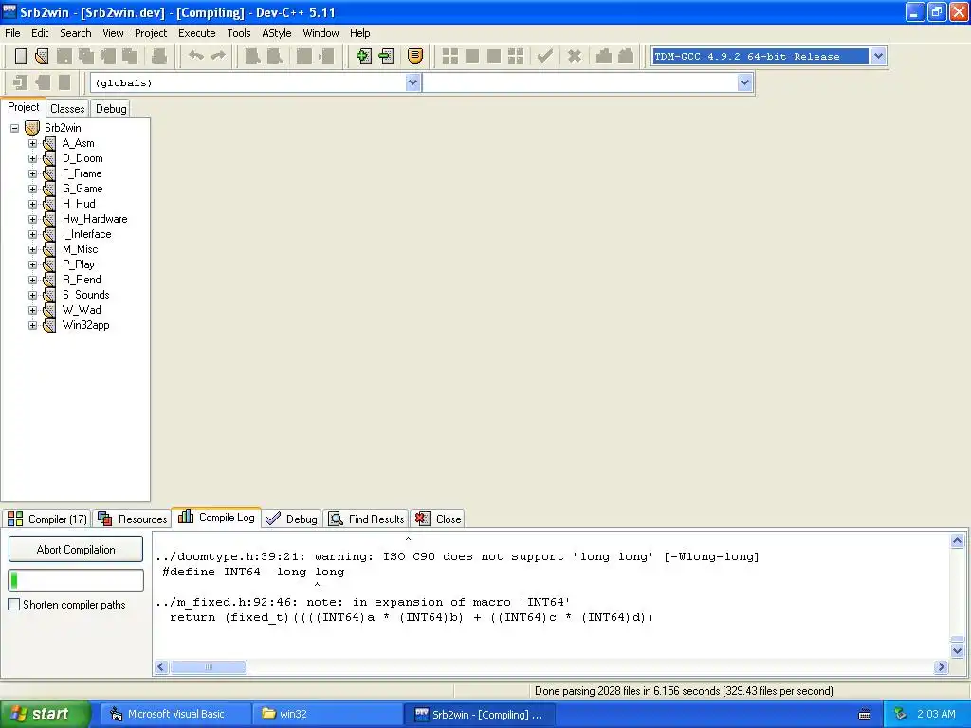
Task: Expand the P_Play folder
Action: [x=33, y=264]
